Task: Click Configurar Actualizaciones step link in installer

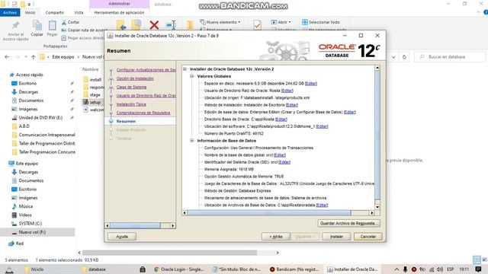Action: tap(146, 70)
